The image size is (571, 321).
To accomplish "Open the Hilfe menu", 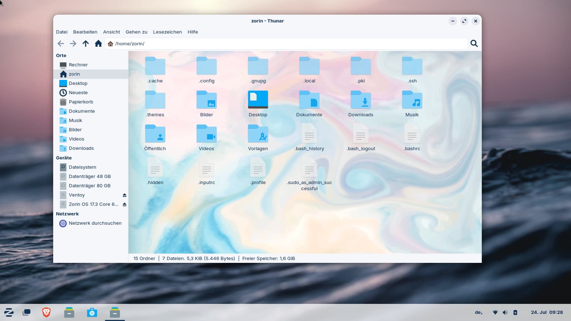I will coord(193,32).
